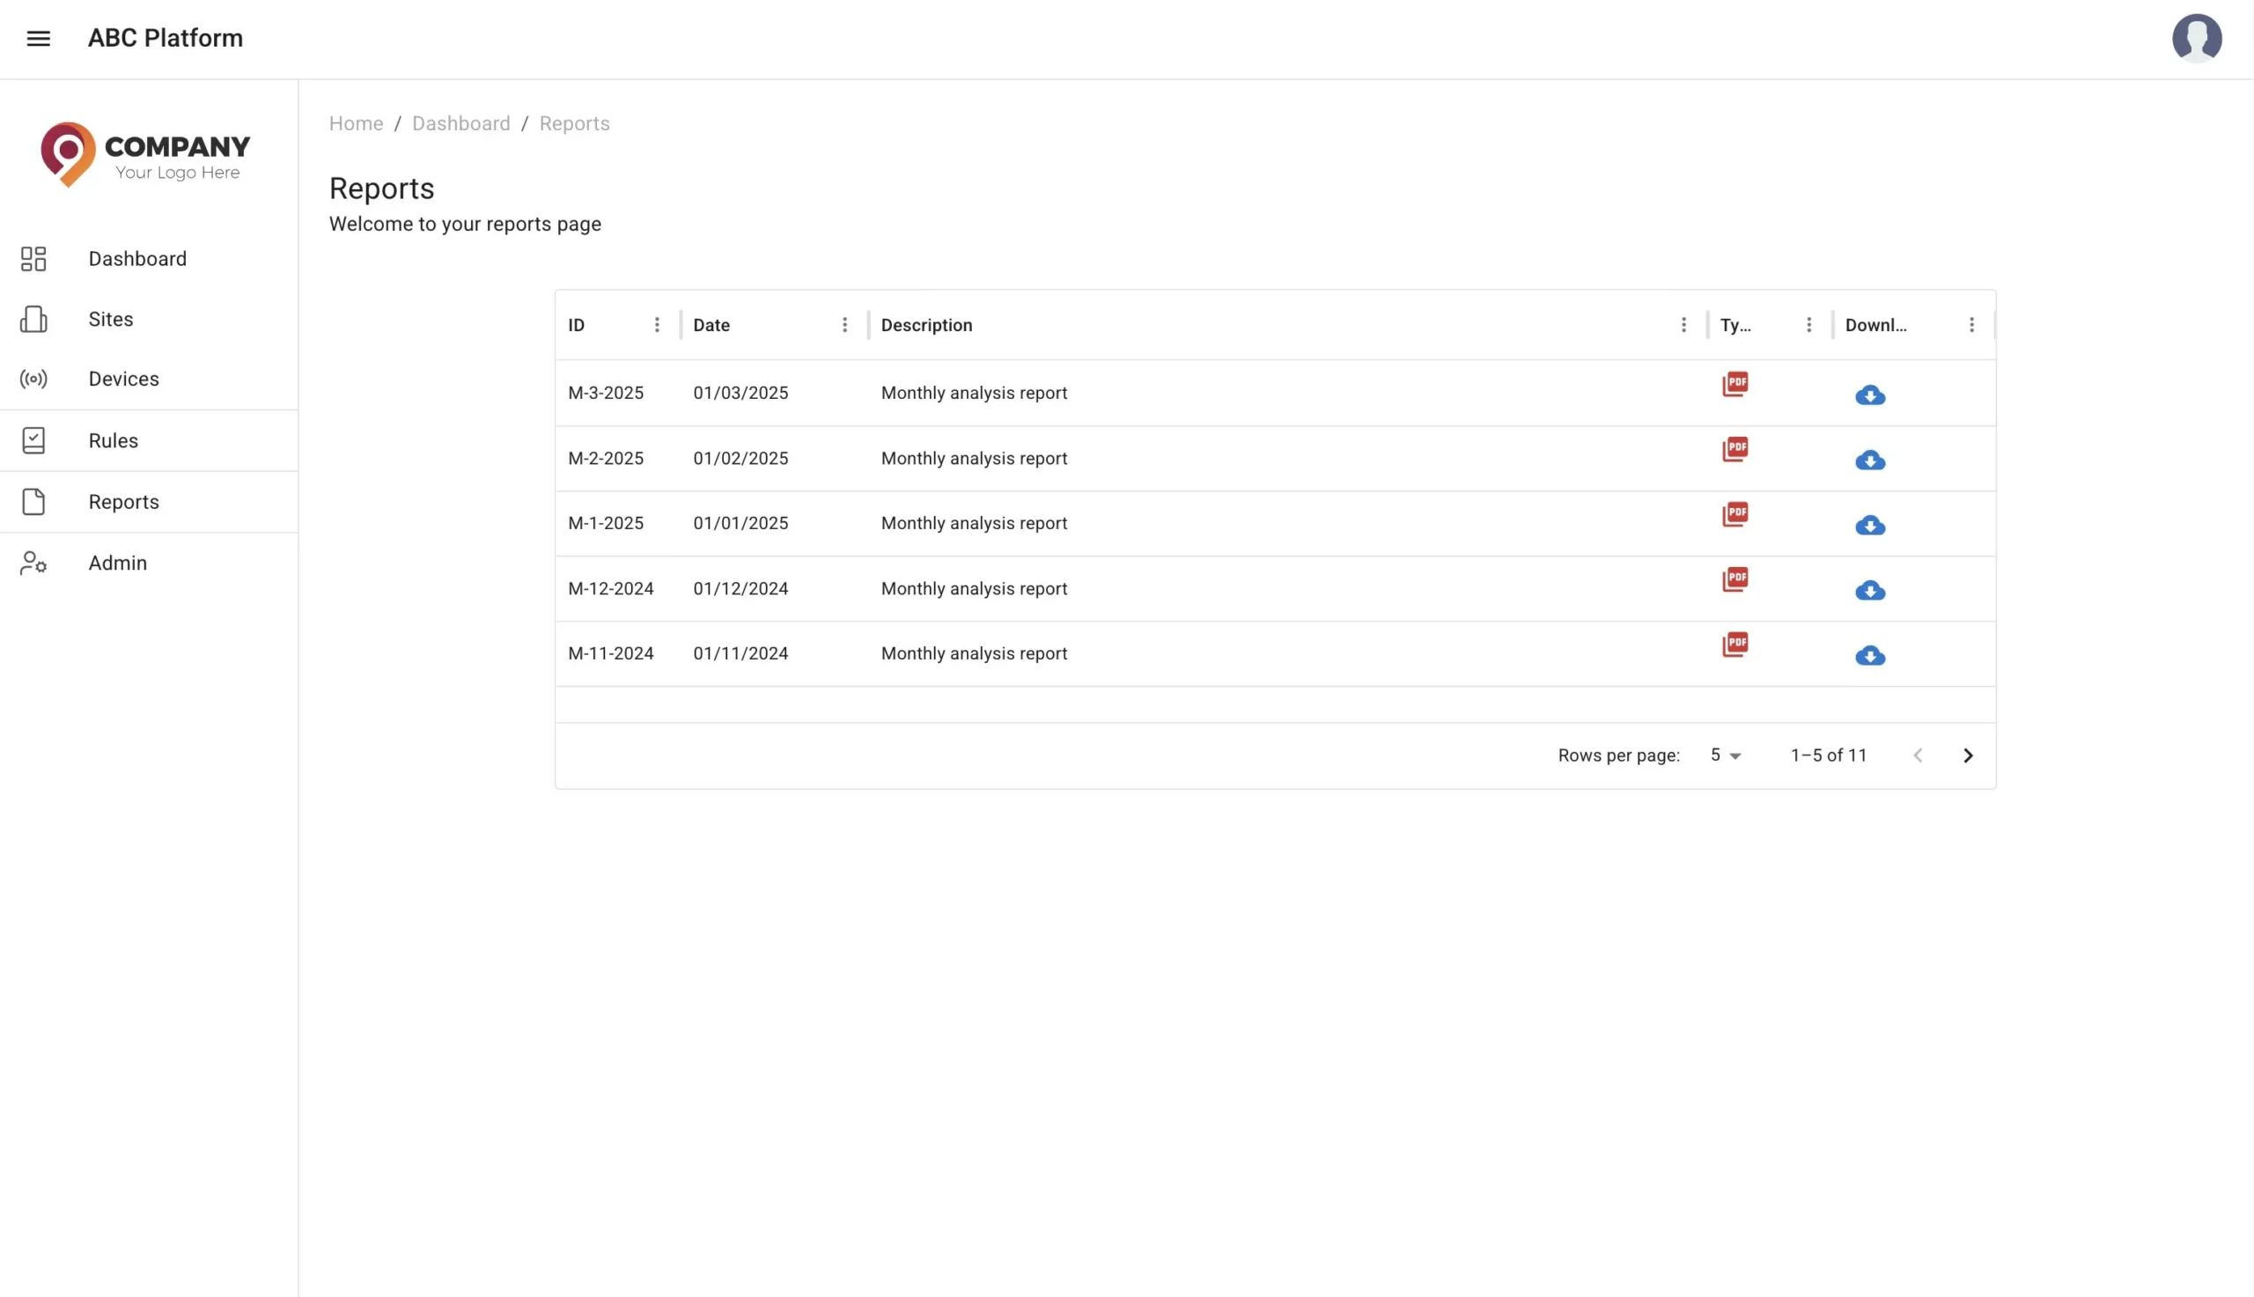Click the date 01/12/2024

(x=741, y=588)
